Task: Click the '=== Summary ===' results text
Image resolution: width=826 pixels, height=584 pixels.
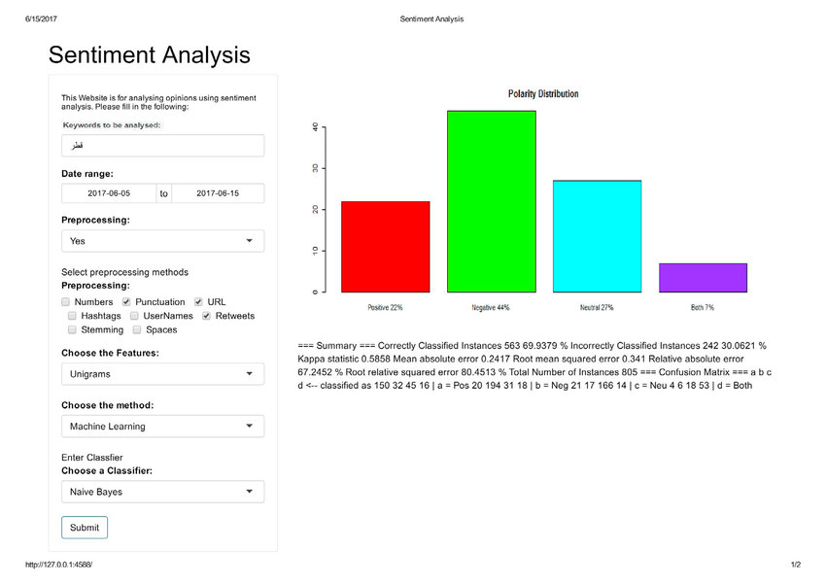Action: pos(336,346)
